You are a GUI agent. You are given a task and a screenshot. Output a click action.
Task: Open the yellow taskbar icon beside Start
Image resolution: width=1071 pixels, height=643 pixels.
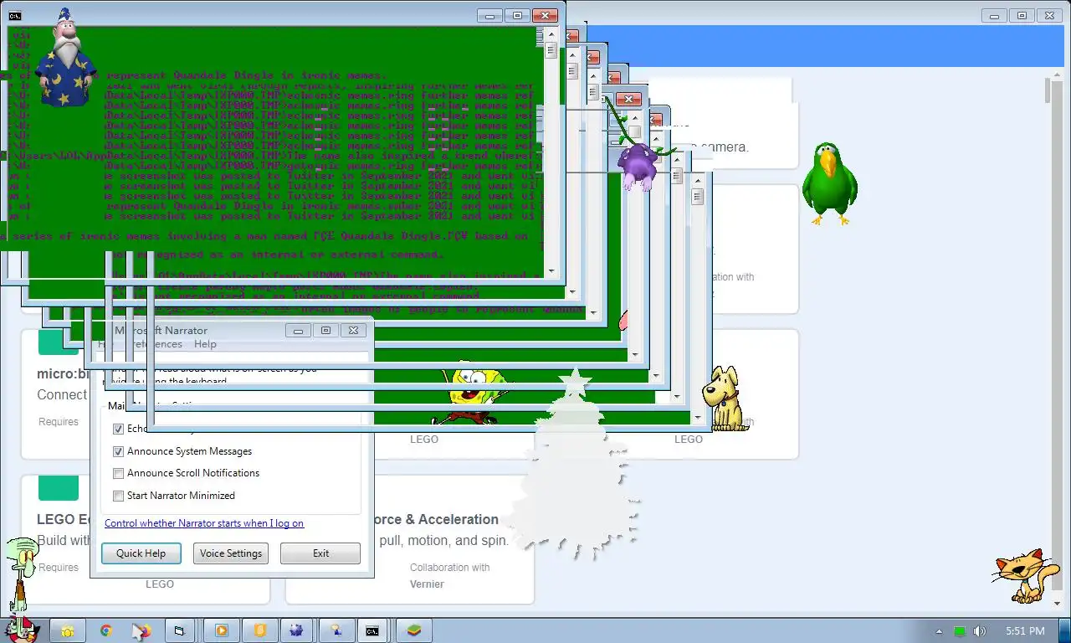tap(67, 630)
